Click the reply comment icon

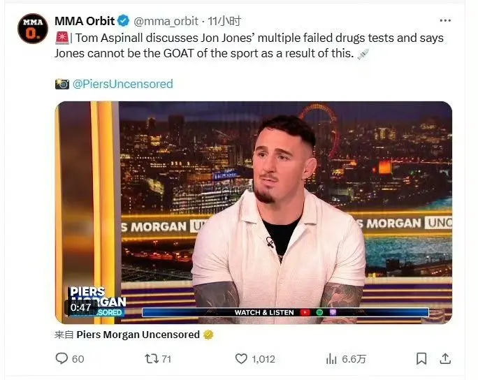pos(61,358)
